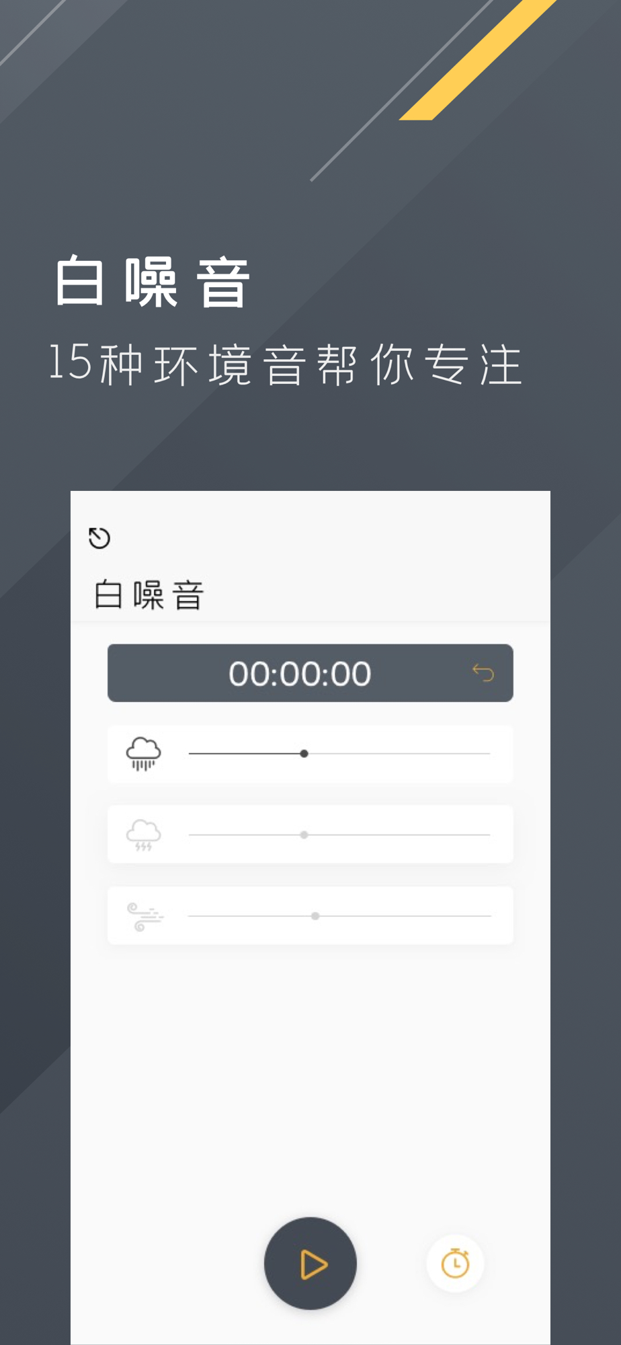Reset timer with orange undo arrow
This screenshot has width=621, height=1345.
point(483,672)
